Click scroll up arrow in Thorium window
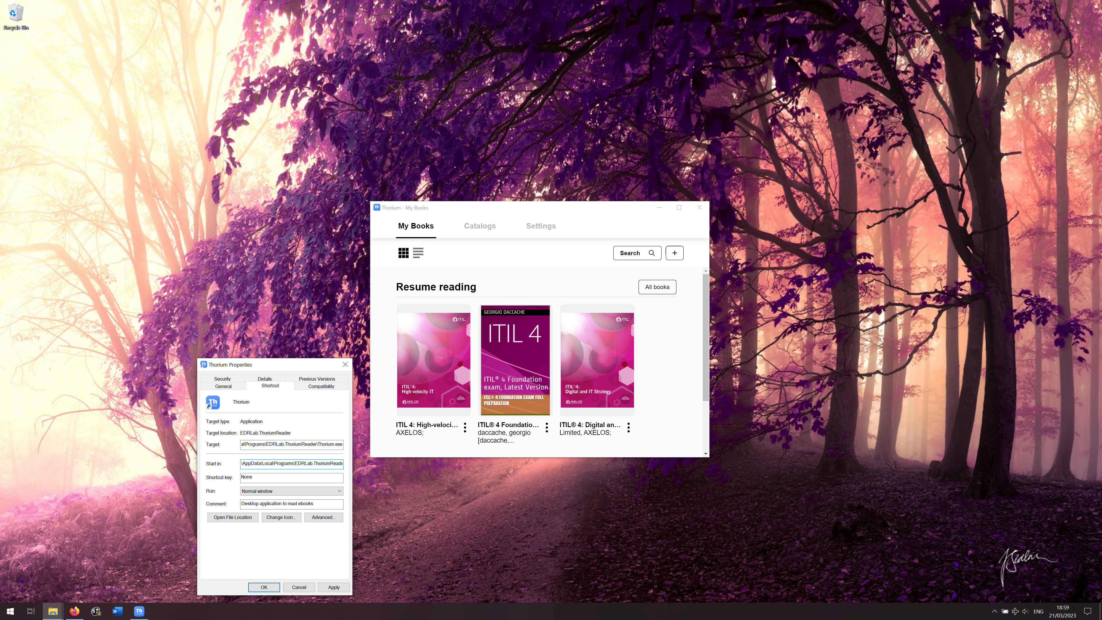Viewport: 1102px width, 620px height. (705, 271)
